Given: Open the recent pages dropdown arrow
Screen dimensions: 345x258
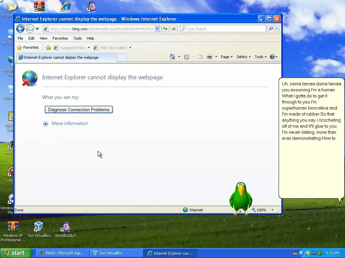Looking at the screenshot, I should click(x=37, y=29).
